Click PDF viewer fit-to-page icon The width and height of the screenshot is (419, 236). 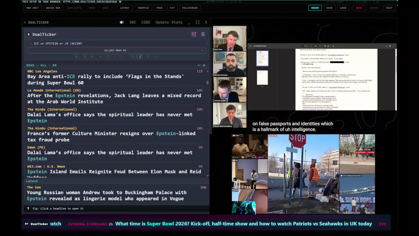pos(325,46)
